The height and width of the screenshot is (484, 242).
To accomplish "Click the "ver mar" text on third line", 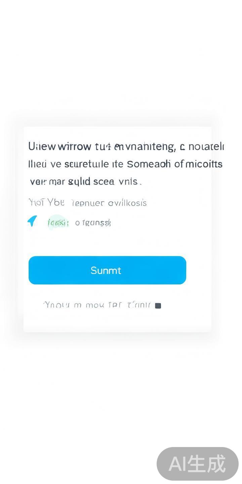I will (47, 182).
